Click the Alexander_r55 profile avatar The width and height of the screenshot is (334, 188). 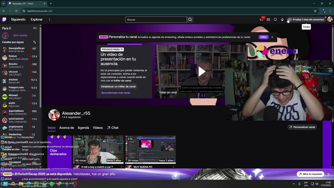(x=54, y=115)
